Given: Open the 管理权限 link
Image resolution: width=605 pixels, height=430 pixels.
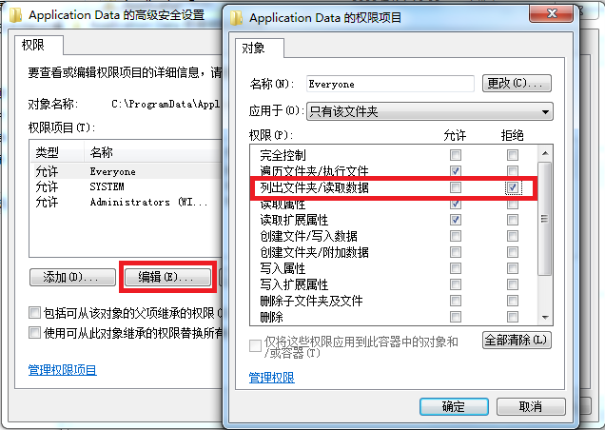Looking at the screenshot, I should point(271,378).
